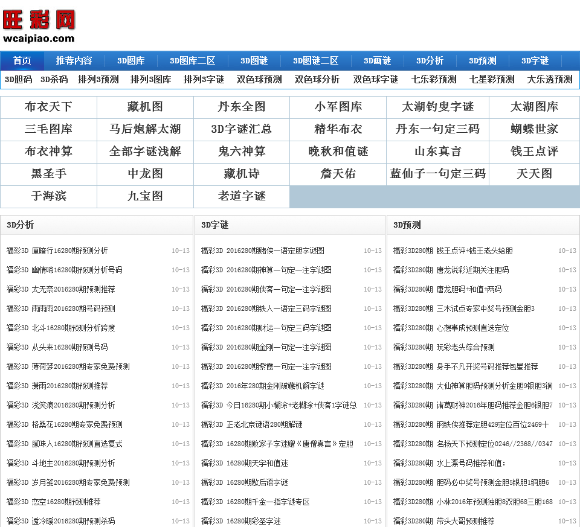Open the 3D预测 section header
The image size is (580, 527).
[x=407, y=225]
